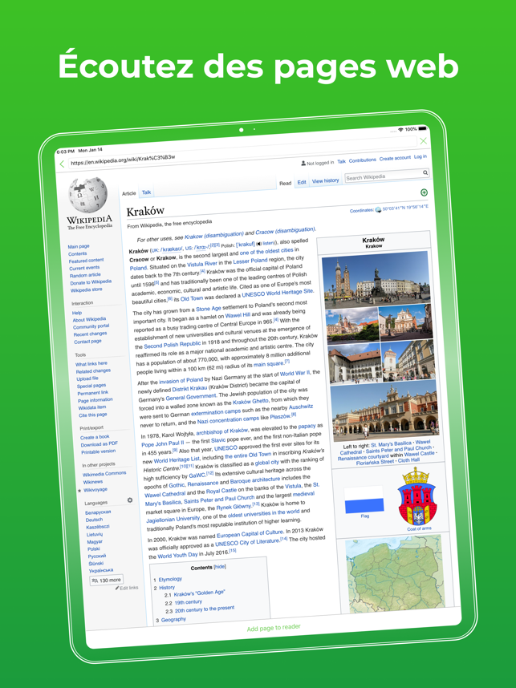Screen dimensions: 516x688
Task: Tap the green plus circle icon
Action: point(424,192)
